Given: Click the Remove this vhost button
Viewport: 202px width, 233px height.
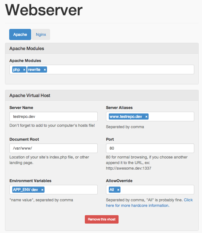Looking at the screenshot, I should pos(102,219).
